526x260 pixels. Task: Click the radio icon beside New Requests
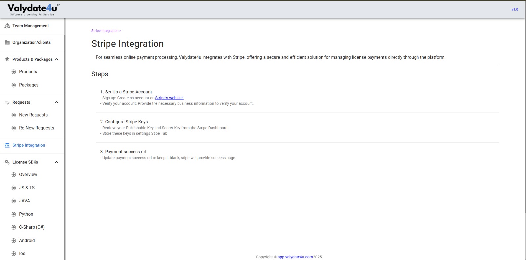click(x=14, y=115)
